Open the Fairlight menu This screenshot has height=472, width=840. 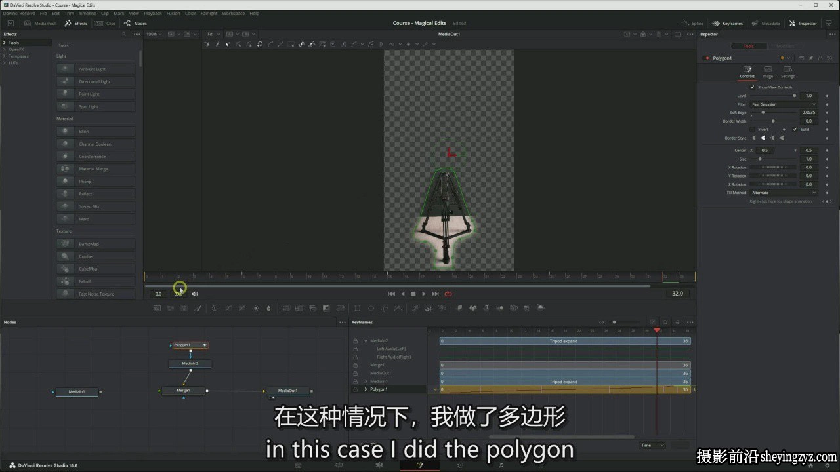(x=209, y=13)
